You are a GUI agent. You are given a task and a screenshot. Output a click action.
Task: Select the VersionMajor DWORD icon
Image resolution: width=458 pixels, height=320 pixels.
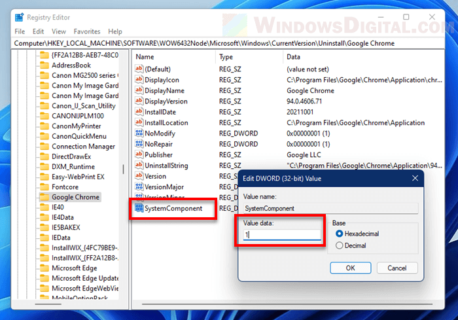pyautogui.click(x=139, y=187)
